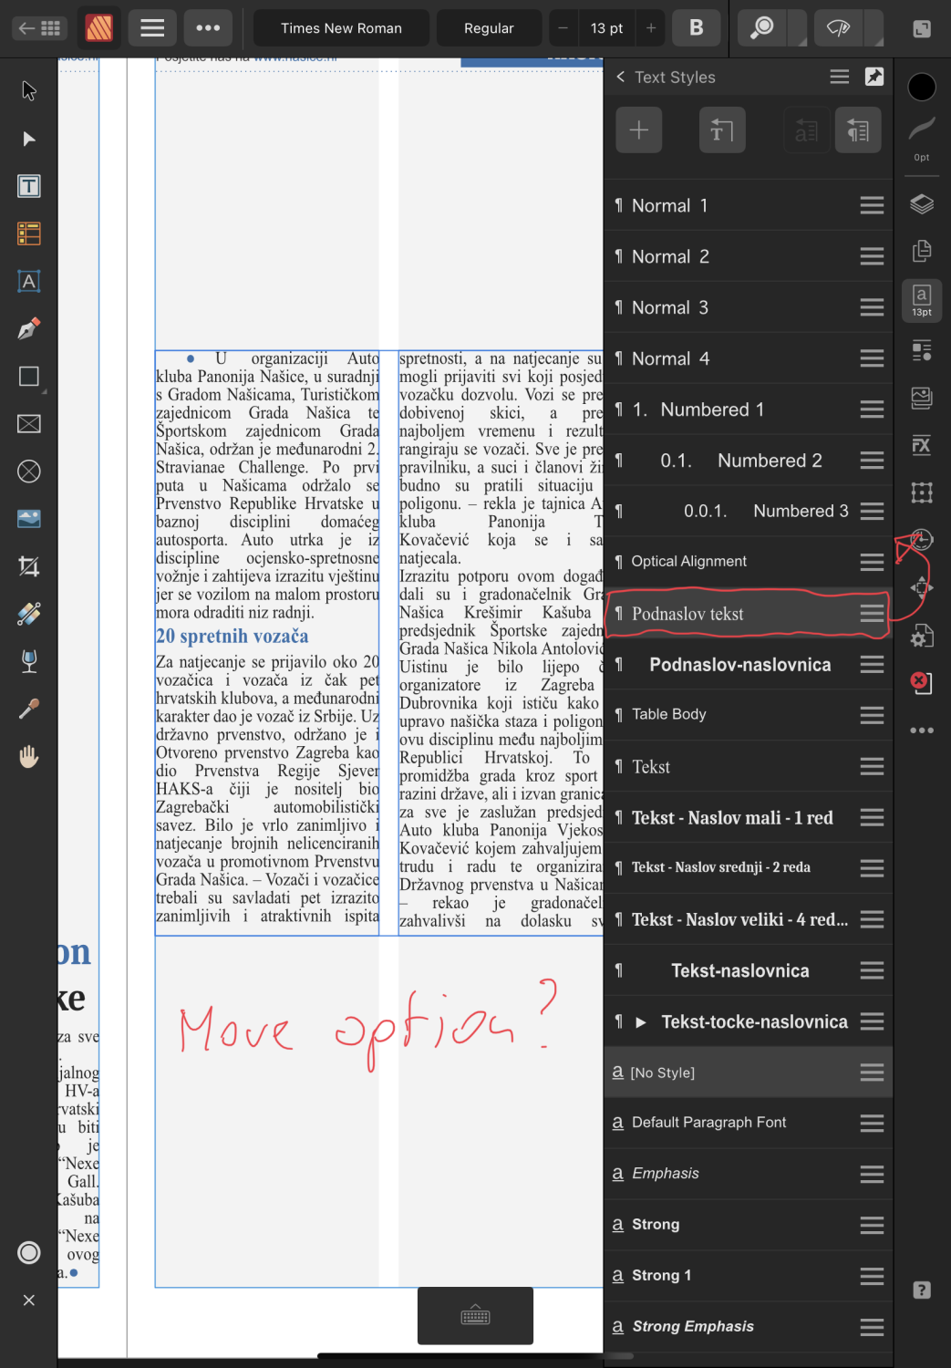Open the Character 13pt studio panel
Viewport: 951px width, 1368px height.
coord(922,300)
